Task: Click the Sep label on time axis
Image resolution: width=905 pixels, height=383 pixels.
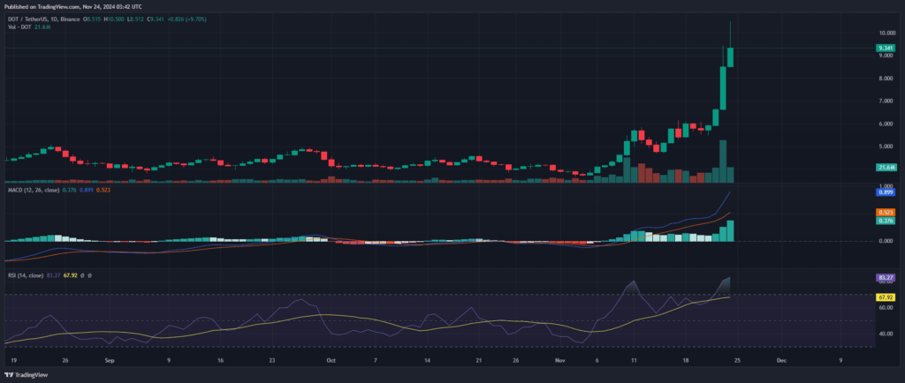Action: [108, 361]
